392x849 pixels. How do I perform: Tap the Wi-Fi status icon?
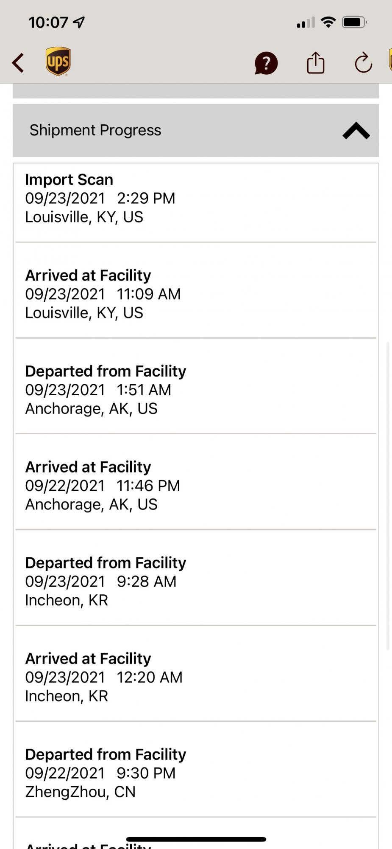pyautogui.click(x=328, y=22)
